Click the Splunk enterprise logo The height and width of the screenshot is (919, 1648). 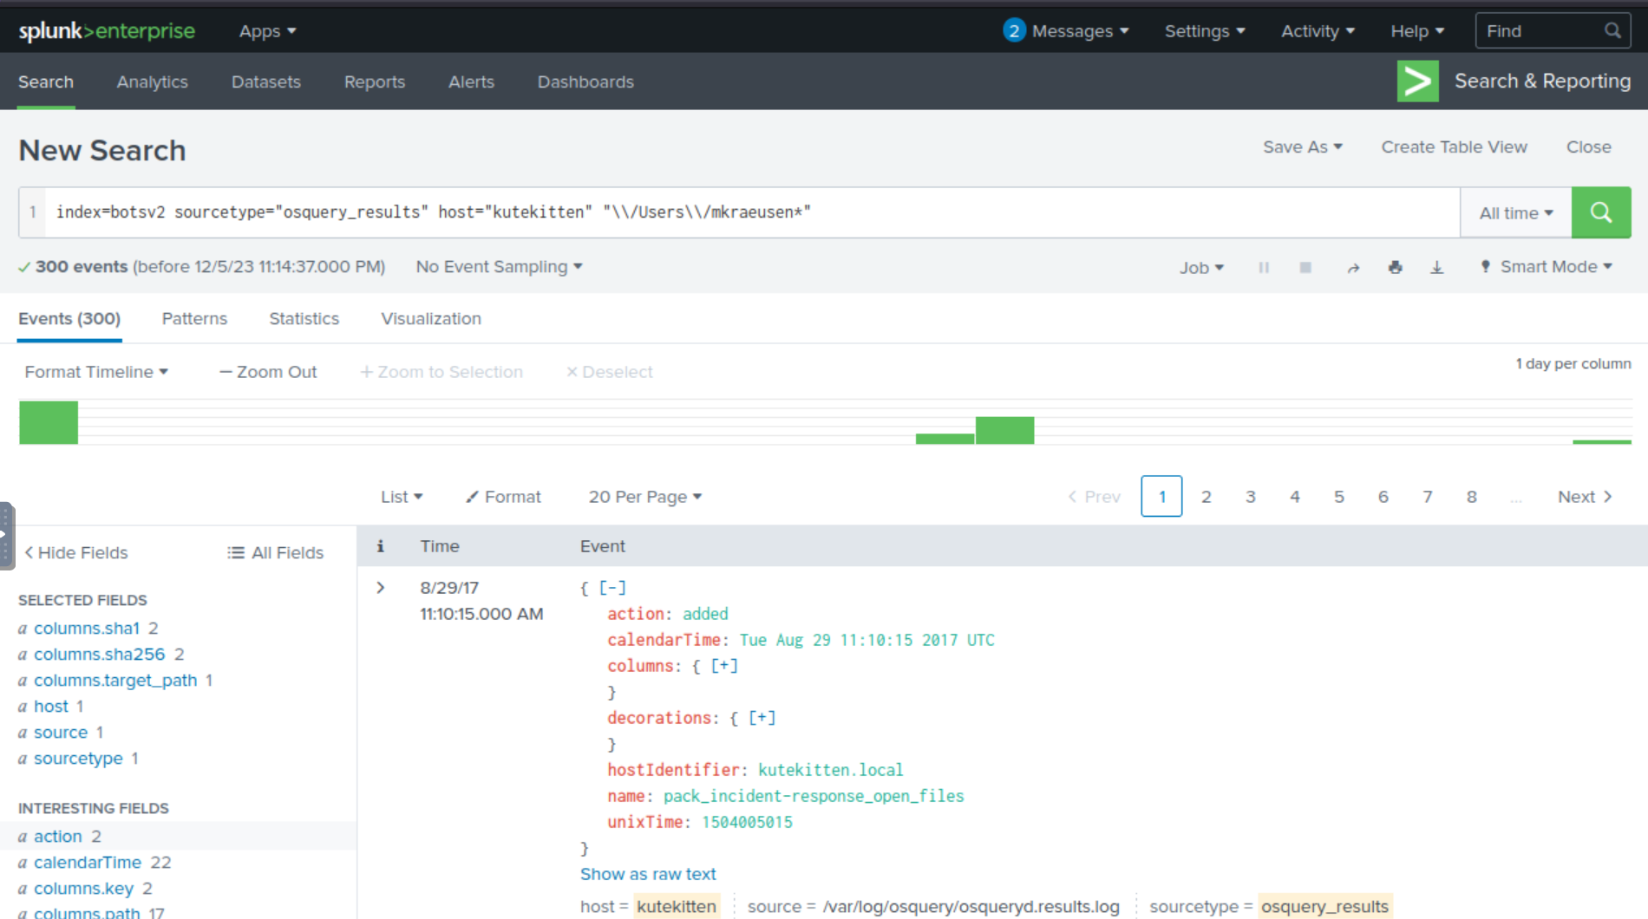pyautogui.click(x=107, y=31)
